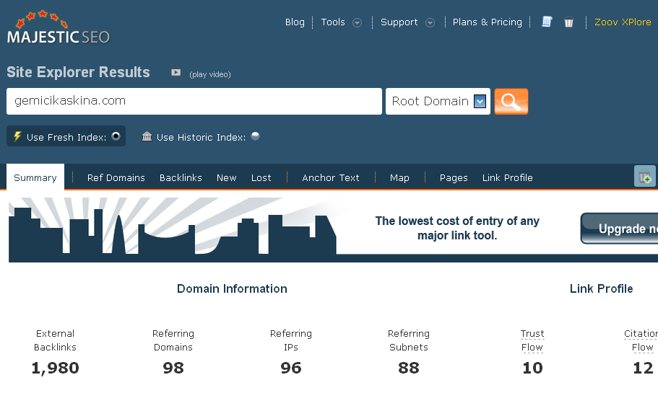Click the bucket icon in top navigation
Screen dimensions: 658x393
pyautogui.click(x=568, y=22)
